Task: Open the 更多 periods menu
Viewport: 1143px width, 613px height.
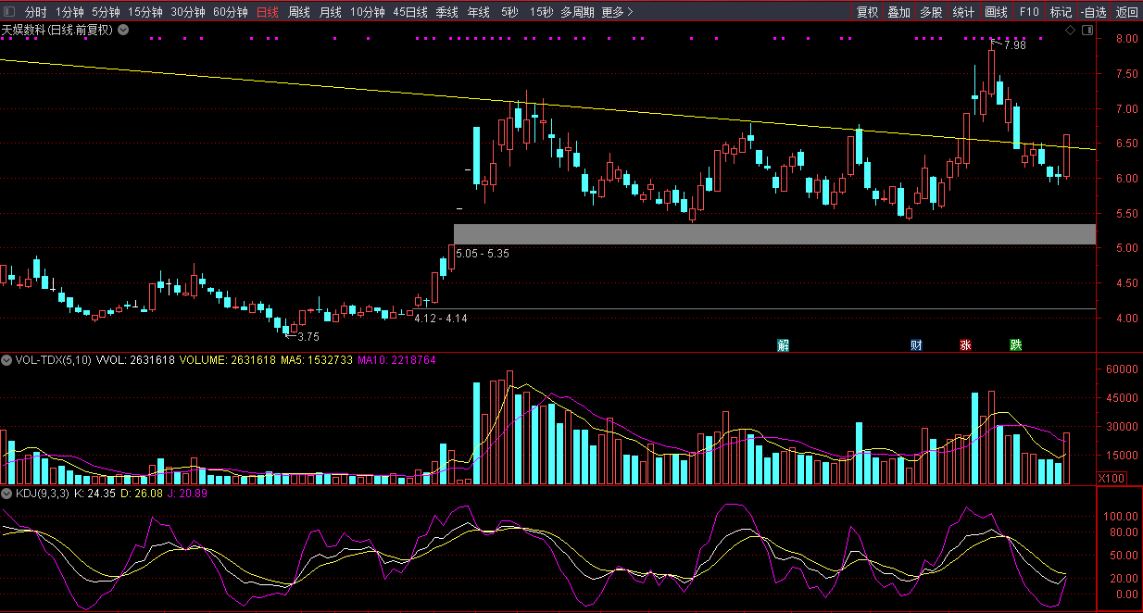Action: click(x=617, y=12)
